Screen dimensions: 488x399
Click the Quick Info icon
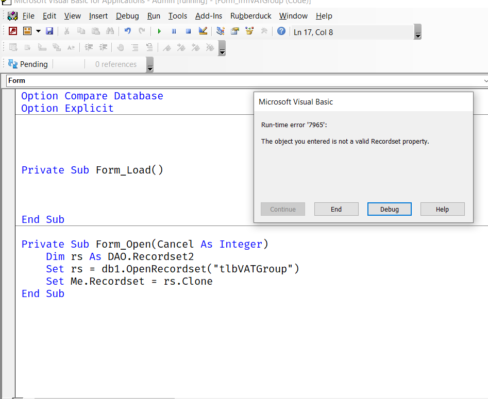pos(42,47)
